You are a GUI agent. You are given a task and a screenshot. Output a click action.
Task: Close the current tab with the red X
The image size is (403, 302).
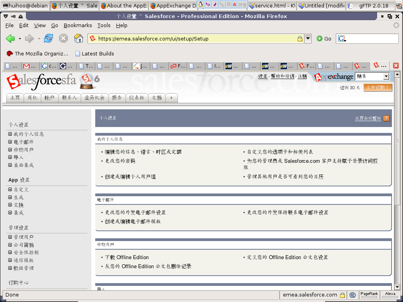396,66
